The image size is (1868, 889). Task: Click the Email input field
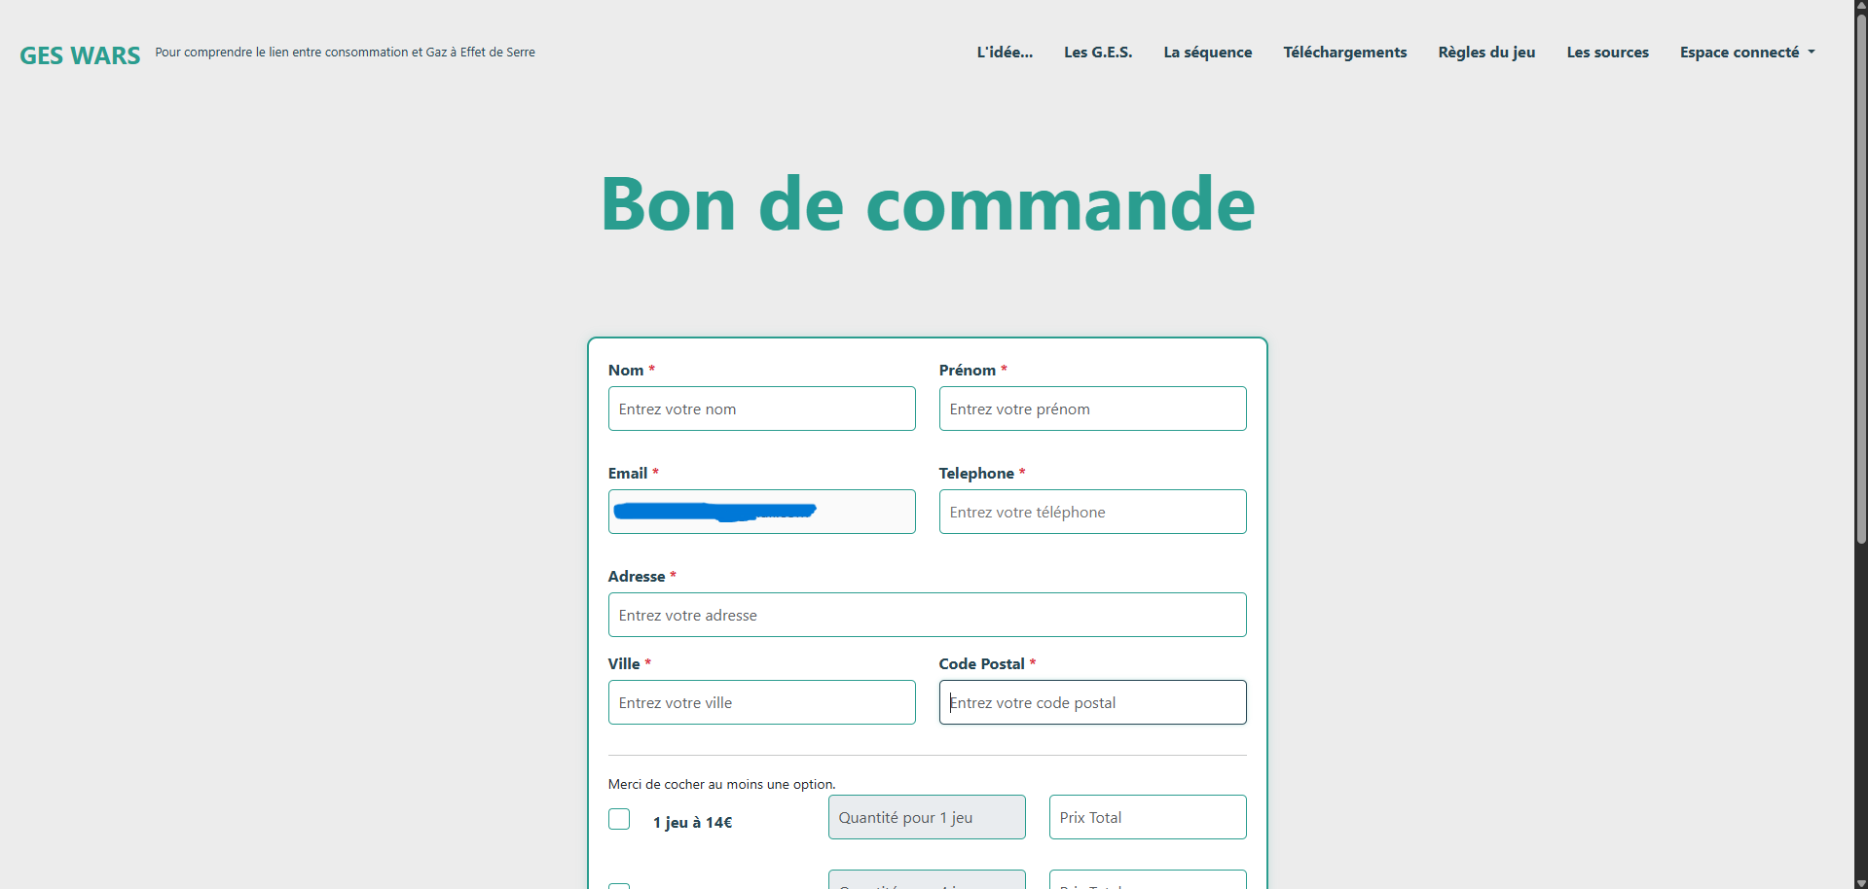tap(761, 512)
